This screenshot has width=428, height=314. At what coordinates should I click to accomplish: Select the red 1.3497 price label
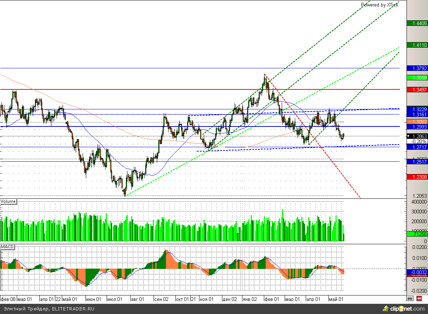pos(417,89)
